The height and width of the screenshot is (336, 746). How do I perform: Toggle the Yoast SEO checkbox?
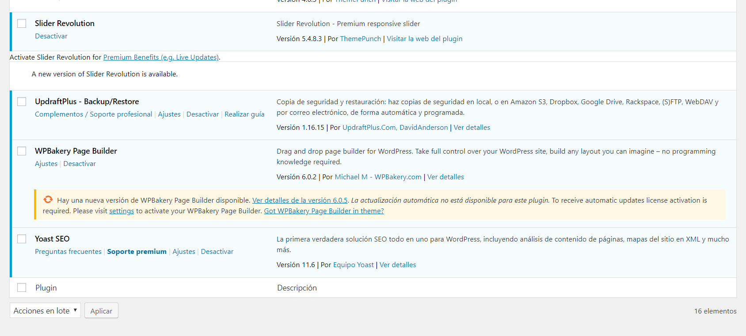tap(22, 239)
